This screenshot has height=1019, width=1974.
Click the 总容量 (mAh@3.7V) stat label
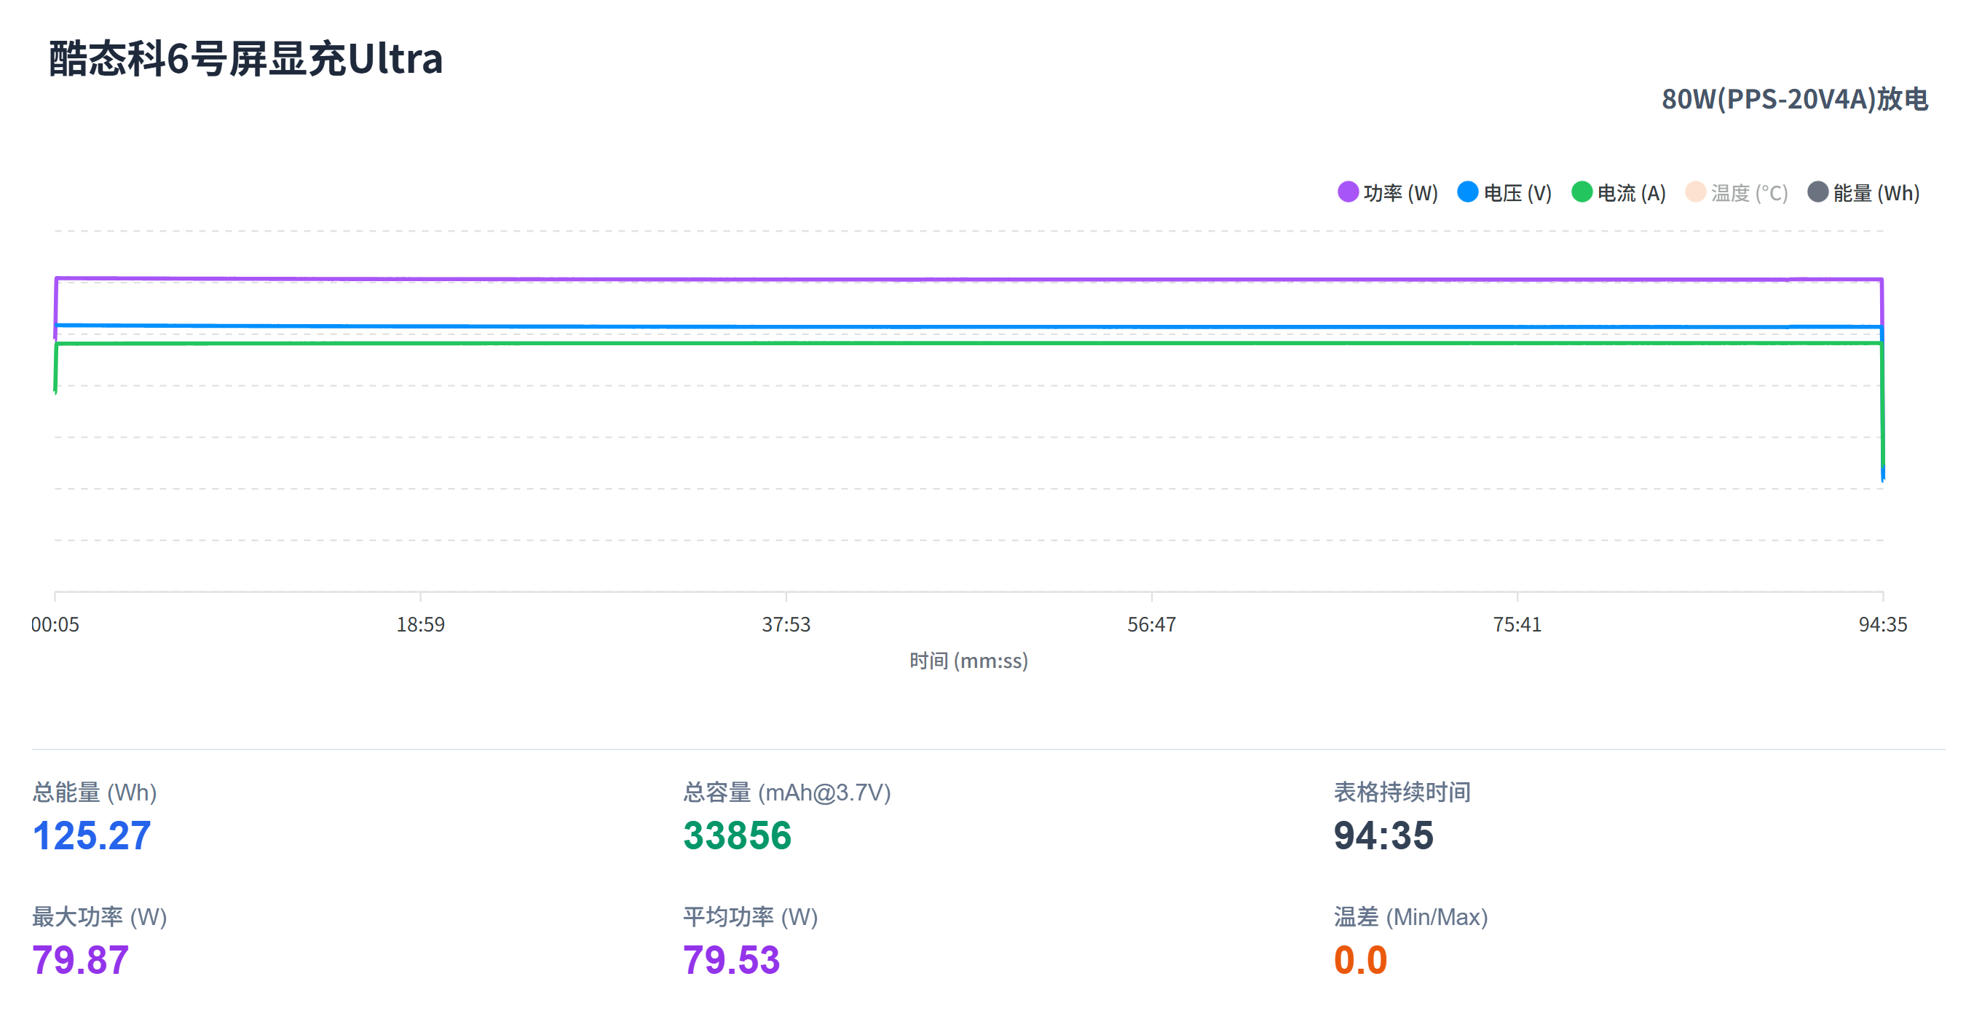coord(787,792)
